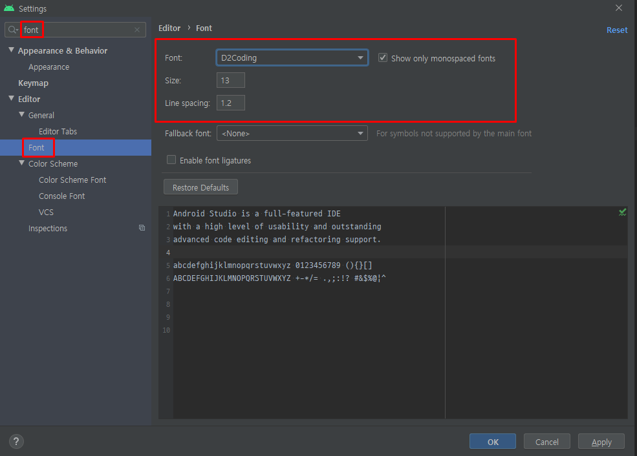Click the Inspections project-level copy icon
The width and height of the screenshot is (637, 456).
click(142, 228)
